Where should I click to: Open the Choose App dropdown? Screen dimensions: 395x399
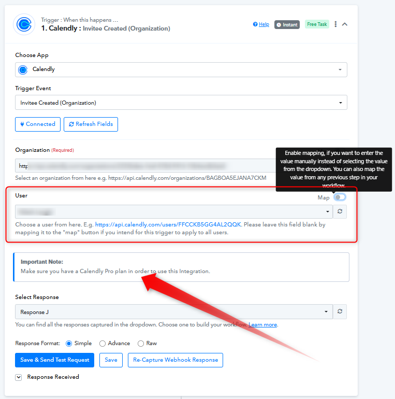(x=181, y=69)
